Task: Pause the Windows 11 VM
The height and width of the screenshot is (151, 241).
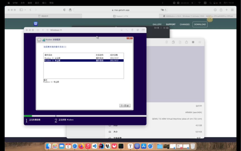Action: [43, 30]
